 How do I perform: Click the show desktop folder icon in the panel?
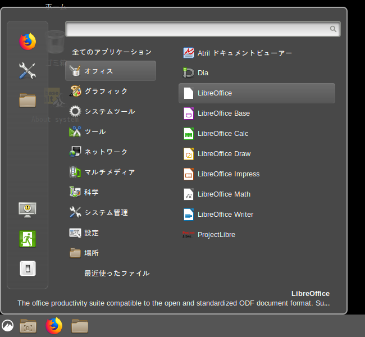coord(28,326)
